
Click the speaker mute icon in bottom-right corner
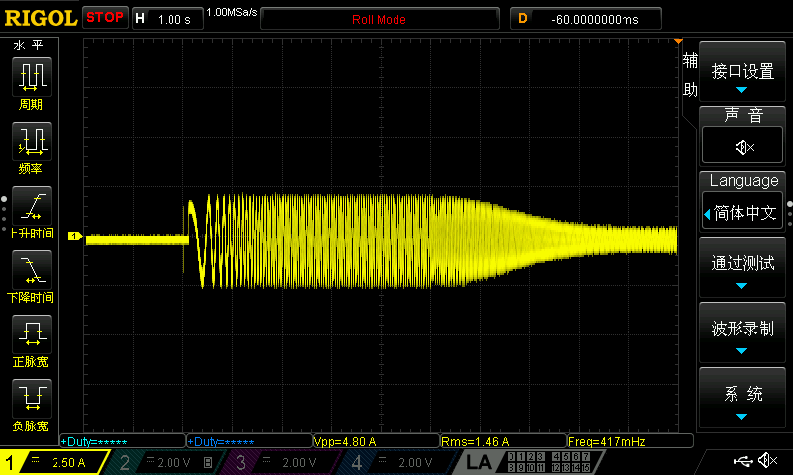(x=768, y=460)
